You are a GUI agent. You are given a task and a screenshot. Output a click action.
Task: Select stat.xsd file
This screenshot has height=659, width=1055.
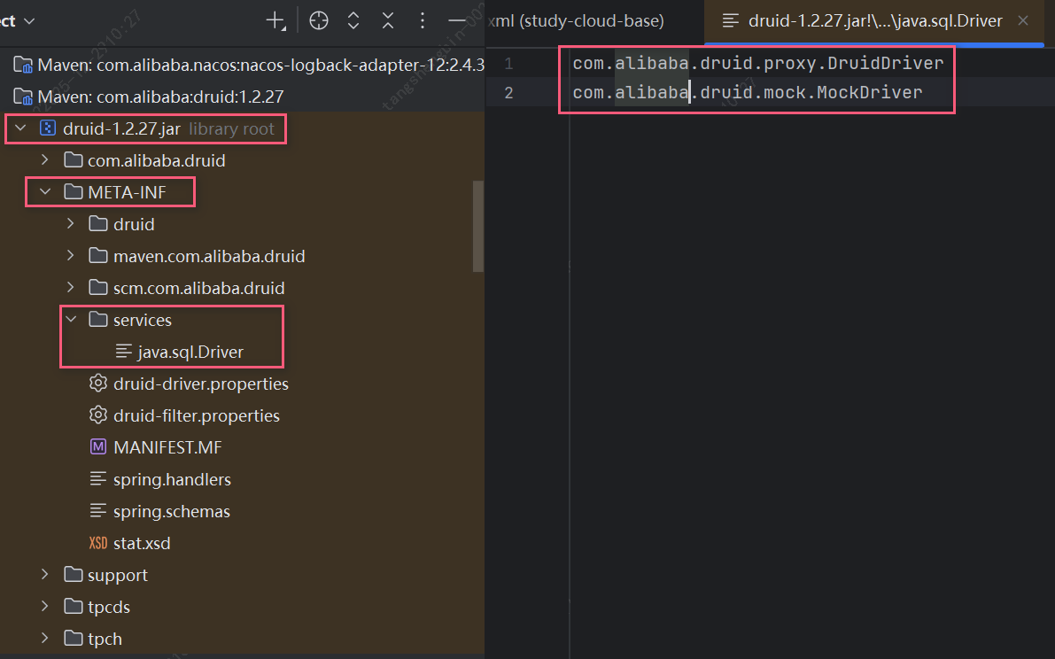[142, 543]
